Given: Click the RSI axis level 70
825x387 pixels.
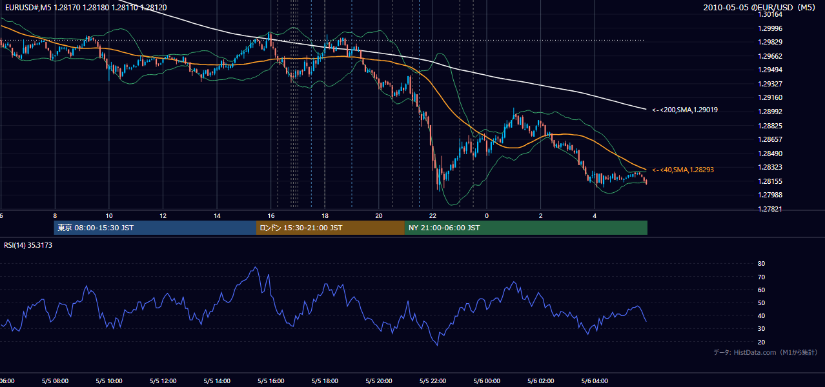Looking at the screenshot, I should pyautogui.click(x=761, y=277).
